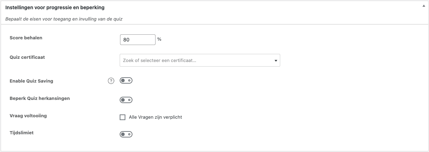
Task: Click the panel description Bepaalt de eisen
Action: [x=64, y=19]
